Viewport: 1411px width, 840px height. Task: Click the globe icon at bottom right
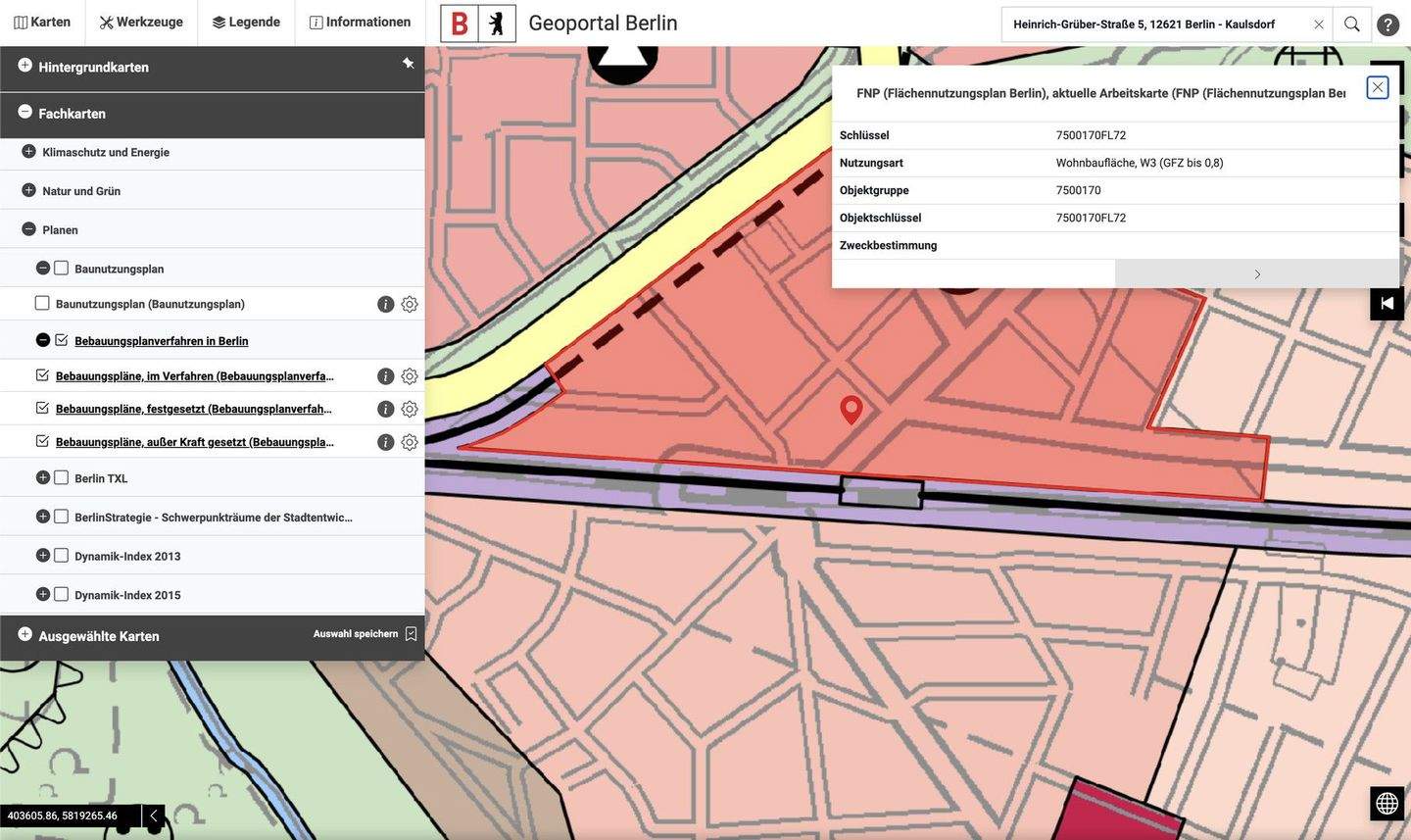pyautogui.click(x=1387, y=804)
